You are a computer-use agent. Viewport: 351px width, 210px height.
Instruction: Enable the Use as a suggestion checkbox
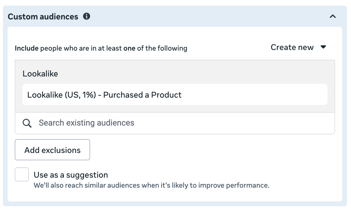tap(22, 175)
